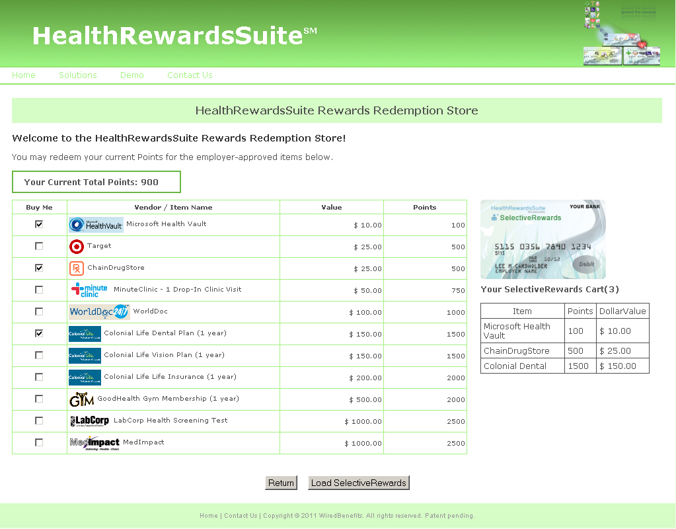Click the MinuteClinic Drop-In Clinic Visit name

(178, 290)
